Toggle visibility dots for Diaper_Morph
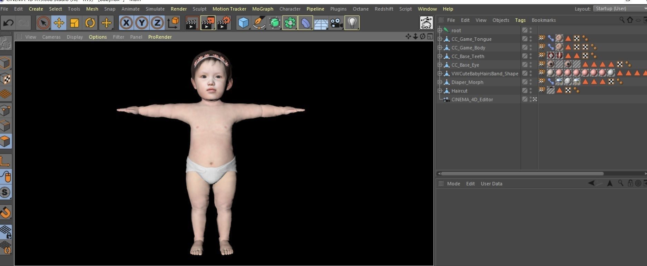Screen dimensions: 647x266 (531, 82)
